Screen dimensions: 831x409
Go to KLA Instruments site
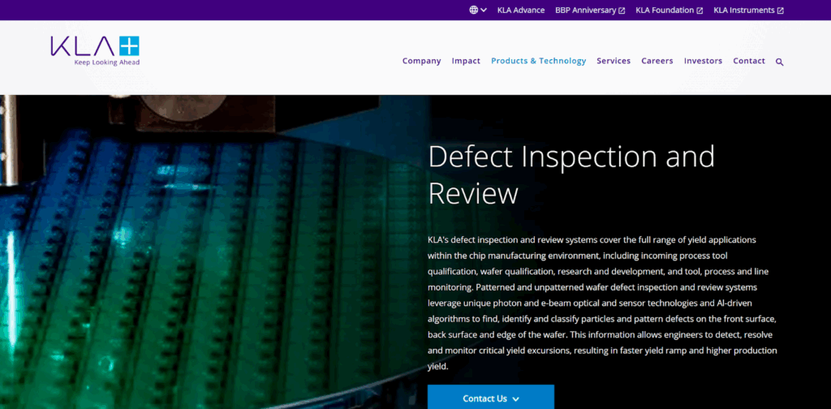[744, 10]
